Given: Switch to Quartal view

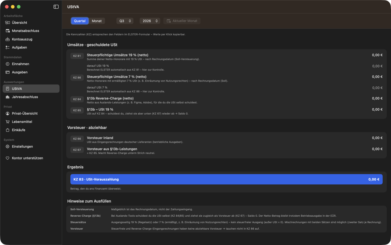Looking at the screenshot, I should pos(80,21).
